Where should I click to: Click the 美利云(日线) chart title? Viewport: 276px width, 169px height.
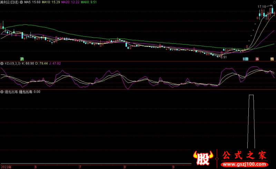(x=10, y=2)
